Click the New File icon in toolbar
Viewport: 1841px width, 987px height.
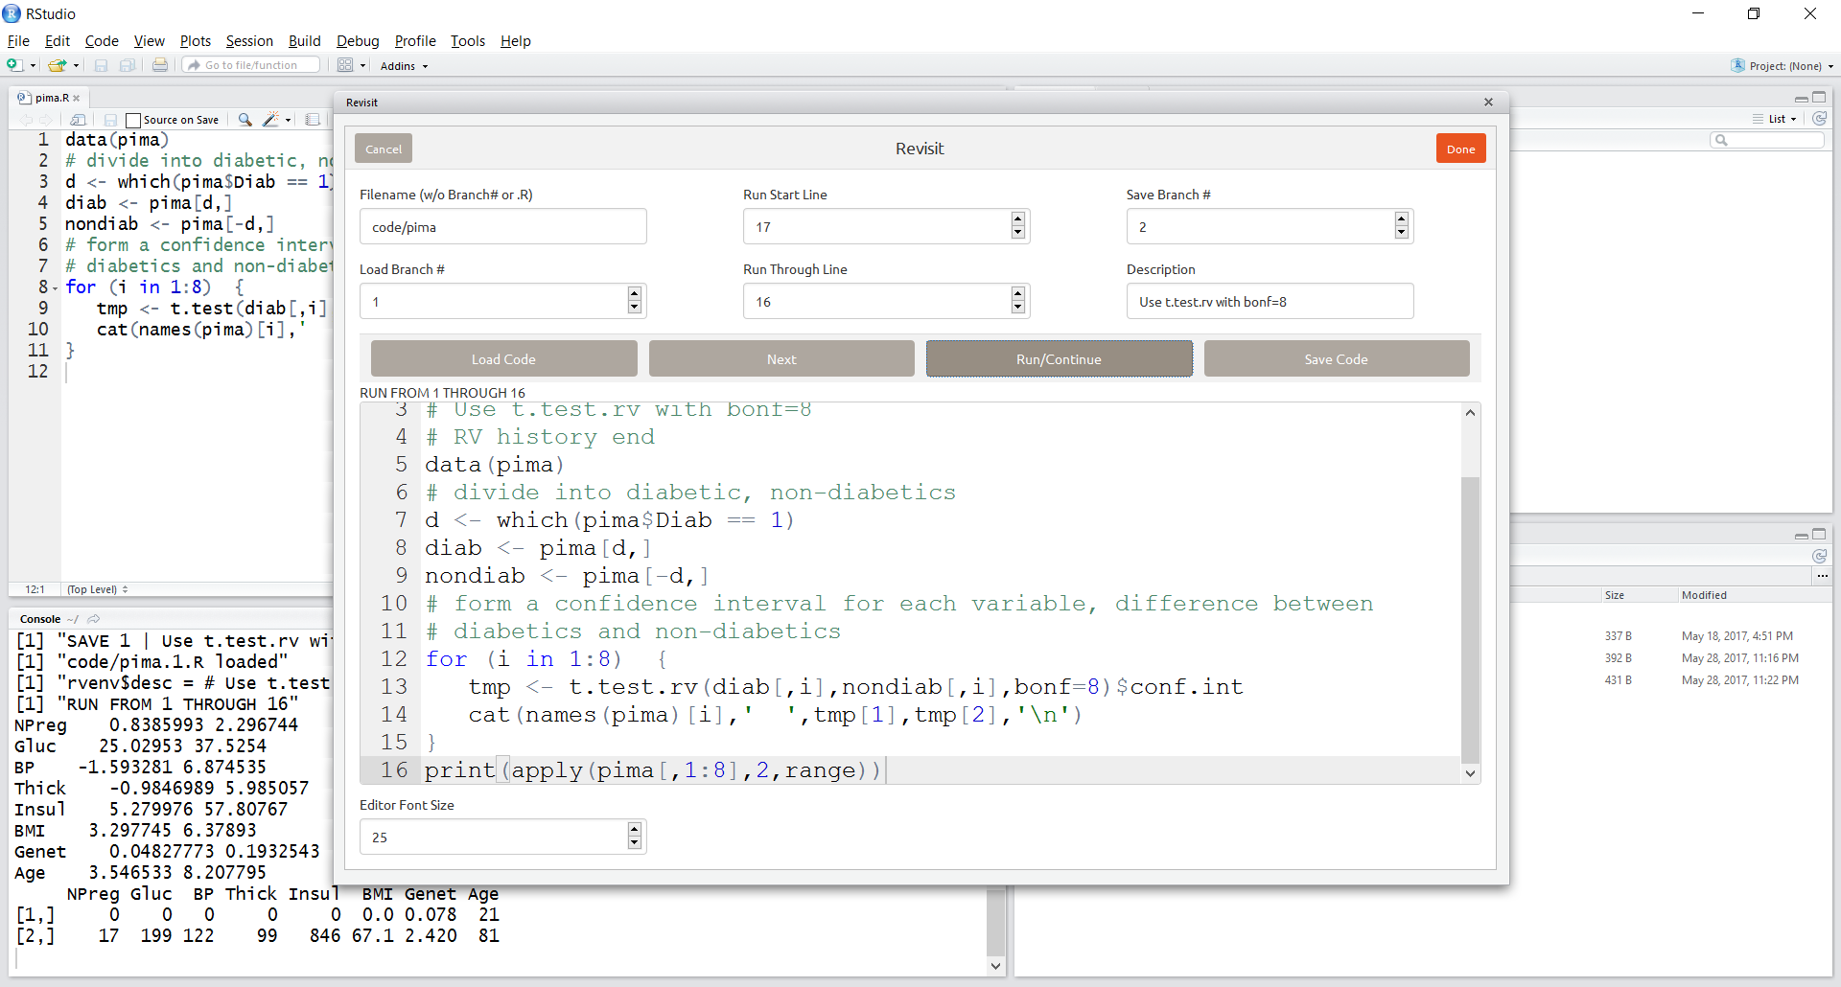pos(14,65)
